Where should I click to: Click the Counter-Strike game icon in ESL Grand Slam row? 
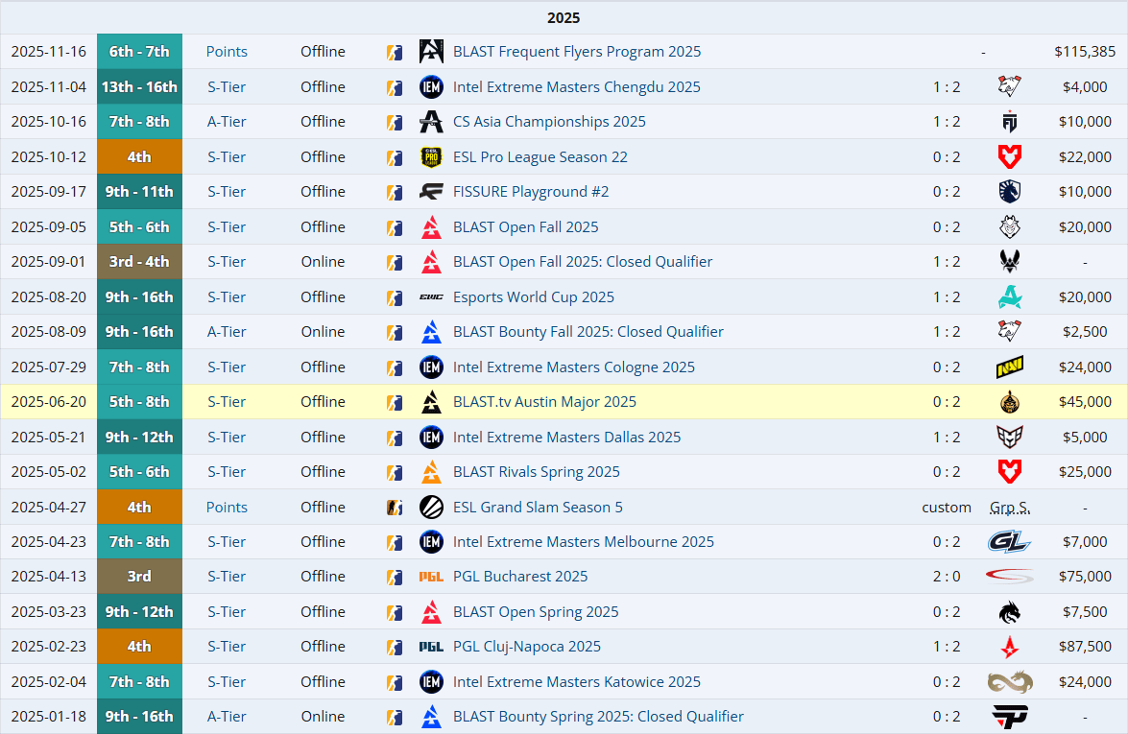[395, 508]
